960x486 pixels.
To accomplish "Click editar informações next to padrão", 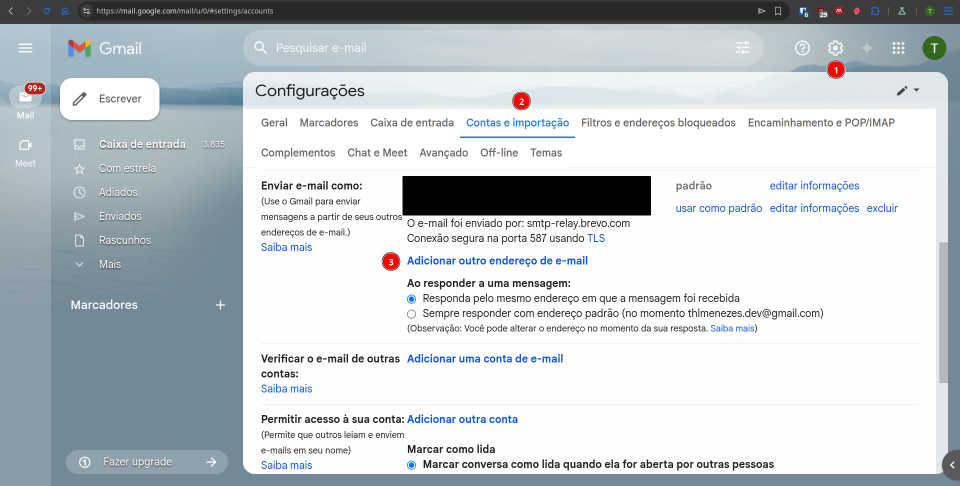I will 814,186.
